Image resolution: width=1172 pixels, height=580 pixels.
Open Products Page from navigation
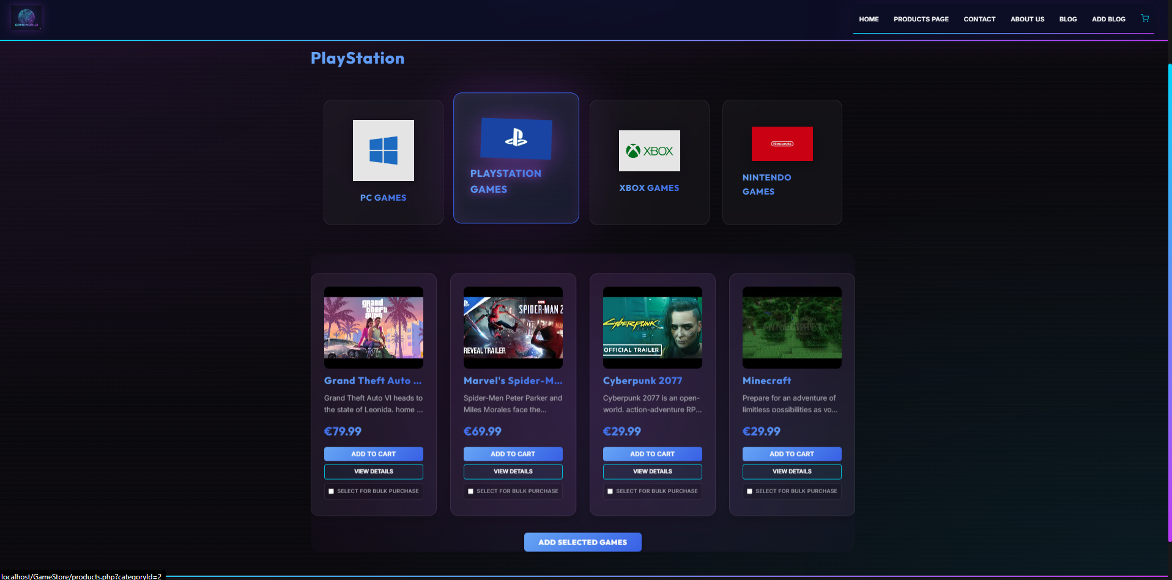pyautogui.click(x=921, y=19)
